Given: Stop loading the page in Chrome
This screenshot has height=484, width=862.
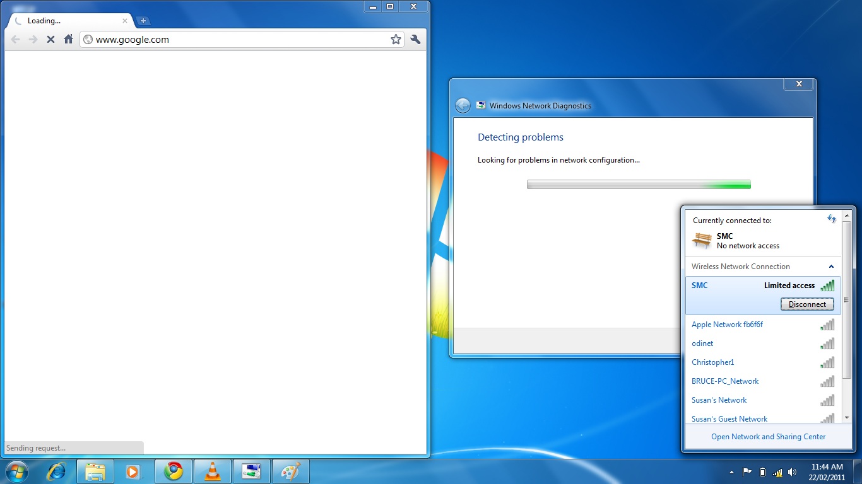Looking at the screenshot, I should (50, 39).
